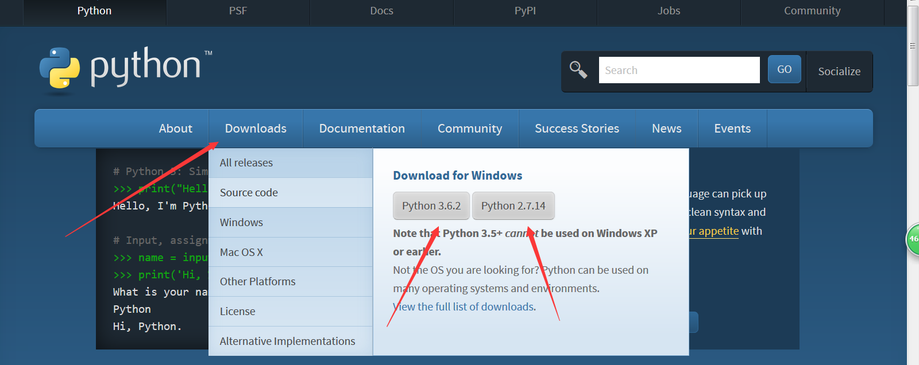Open the Success Stories menu

(577, 129)
